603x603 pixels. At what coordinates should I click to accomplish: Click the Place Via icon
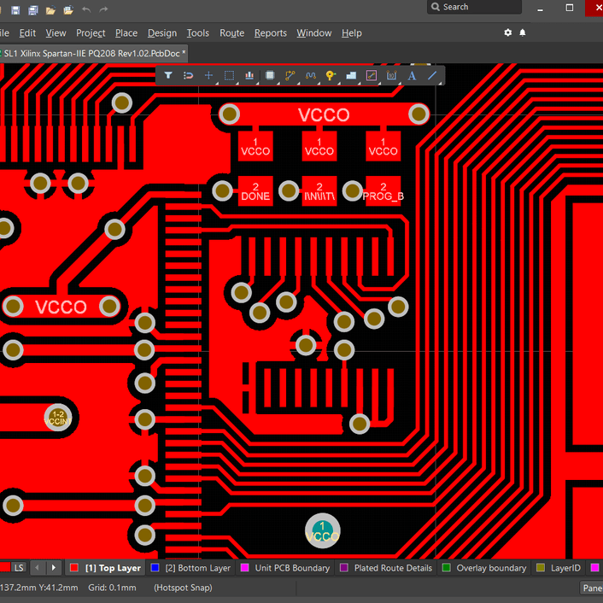click(x=331, y=75)
